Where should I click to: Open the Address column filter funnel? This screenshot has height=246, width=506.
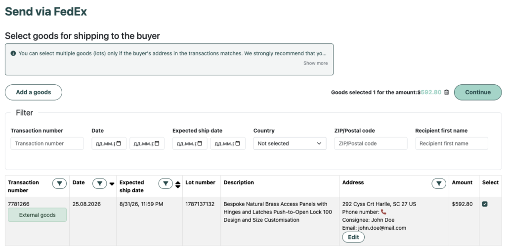[x=439, y=183]
